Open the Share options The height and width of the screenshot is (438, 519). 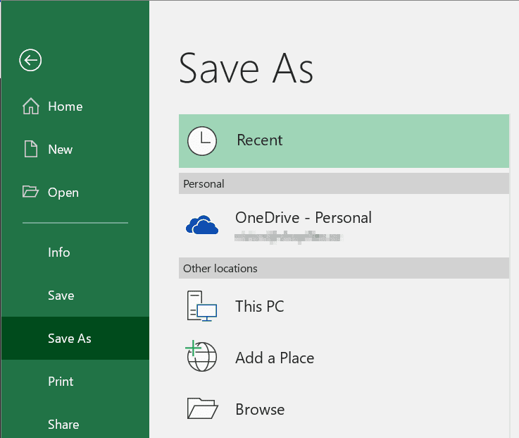[63, 425]
